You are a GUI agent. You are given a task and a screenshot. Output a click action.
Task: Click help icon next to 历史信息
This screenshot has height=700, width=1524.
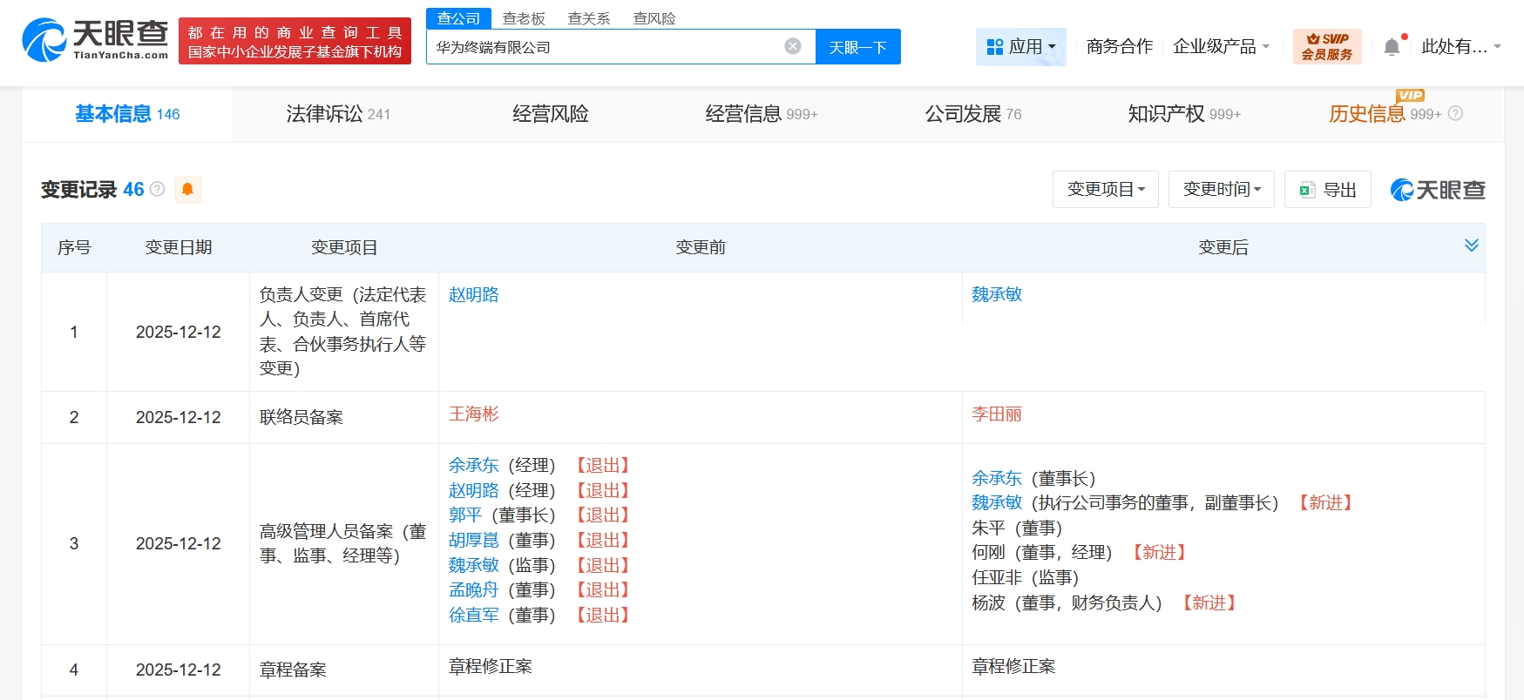click(1455, 114)
